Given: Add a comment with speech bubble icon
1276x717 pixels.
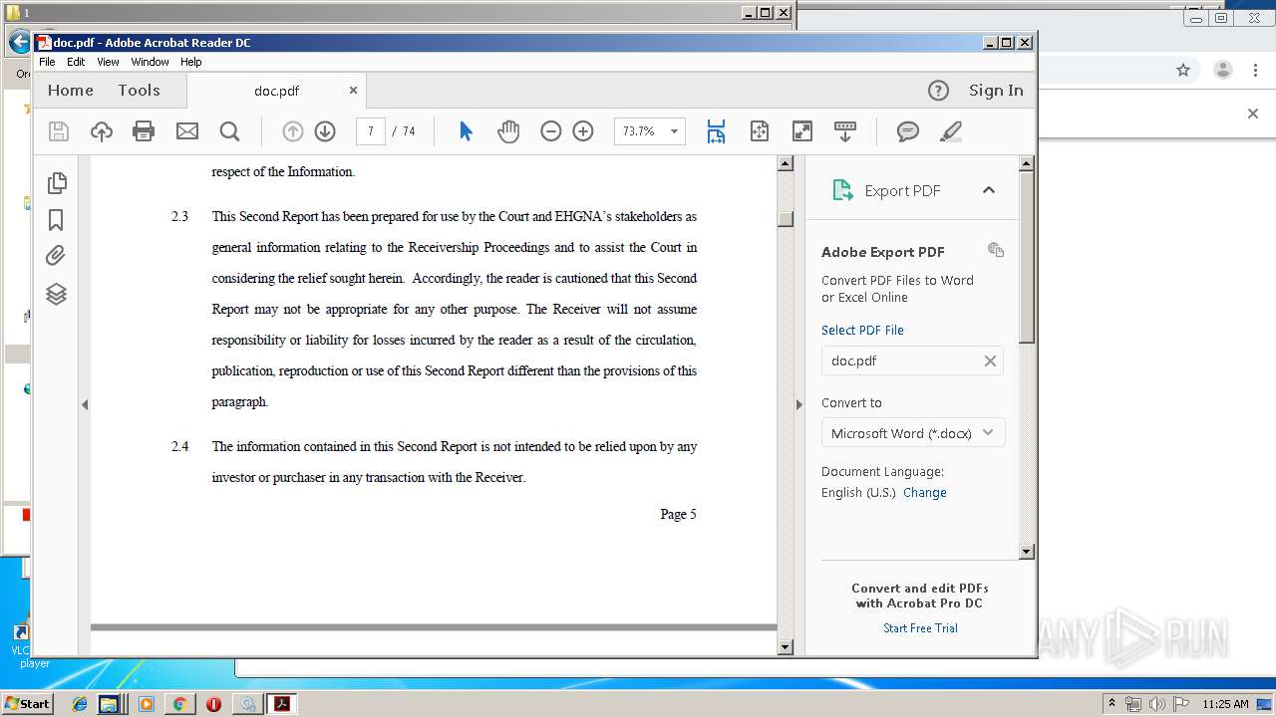Looking at the screenshot, I should click(907, 131).
